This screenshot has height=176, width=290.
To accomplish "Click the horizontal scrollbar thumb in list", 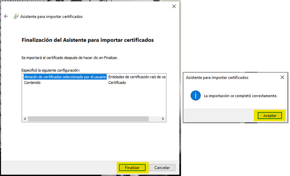I will (88, 119).
